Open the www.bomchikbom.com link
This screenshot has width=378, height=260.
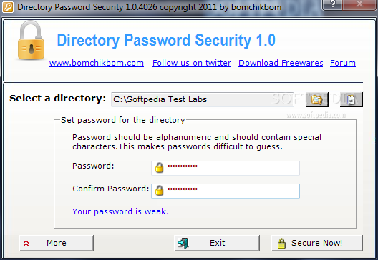pyautogui.click(x=97, y=63)
